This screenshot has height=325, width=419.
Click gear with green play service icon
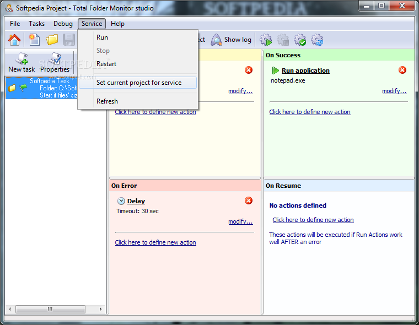coord(266,40)
